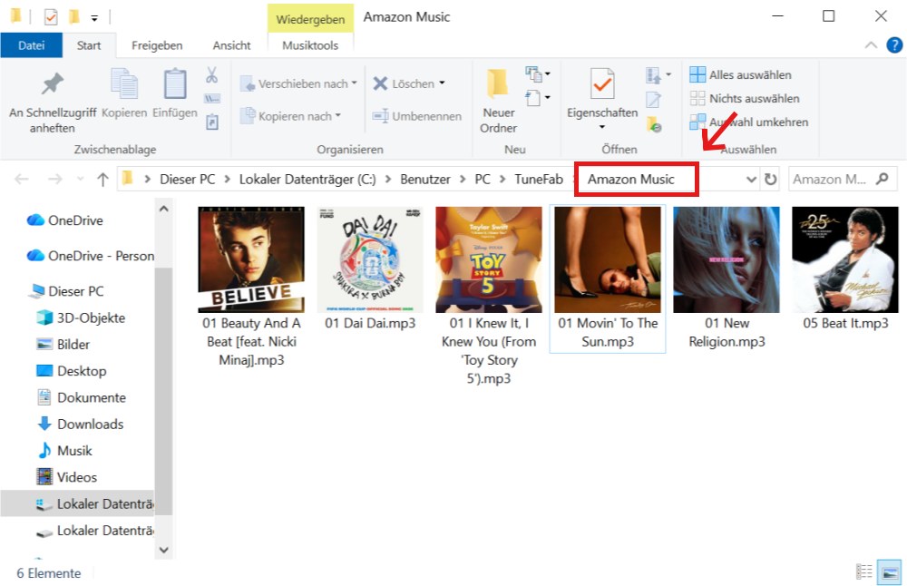This screenshot has width=907, height=586.
Task: Click the search magnifier icon
Action: 883,179
